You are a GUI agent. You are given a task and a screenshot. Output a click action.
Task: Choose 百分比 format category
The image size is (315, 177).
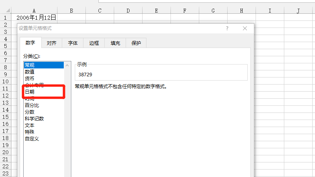tap(32, 105)
